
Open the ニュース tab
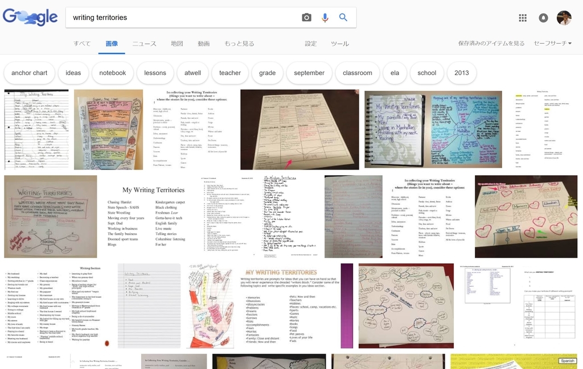[144, 43]
